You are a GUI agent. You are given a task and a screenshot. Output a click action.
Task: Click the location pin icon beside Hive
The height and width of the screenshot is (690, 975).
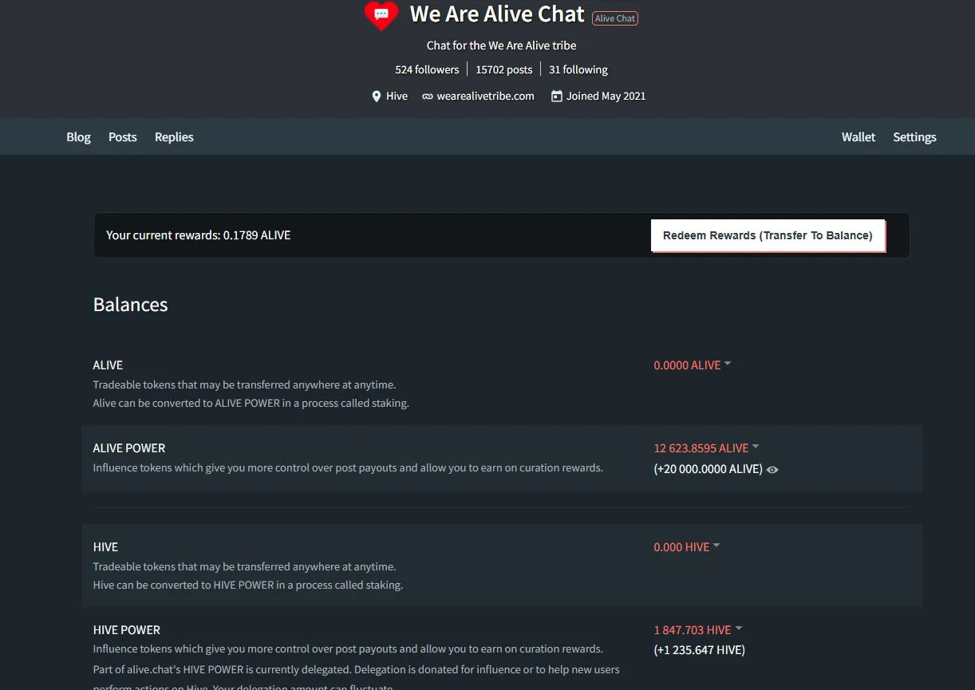377,97
